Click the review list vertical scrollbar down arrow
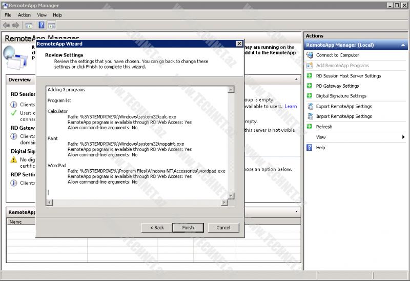410x281 pixels. (x=231, y=196)
